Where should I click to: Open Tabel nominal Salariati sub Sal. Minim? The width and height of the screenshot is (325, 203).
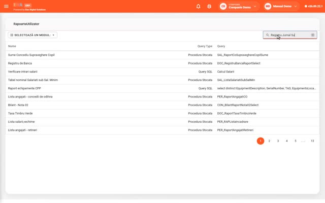point(33,80)
